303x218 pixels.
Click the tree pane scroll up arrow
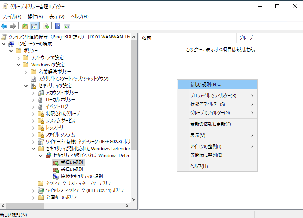[133, 37]
